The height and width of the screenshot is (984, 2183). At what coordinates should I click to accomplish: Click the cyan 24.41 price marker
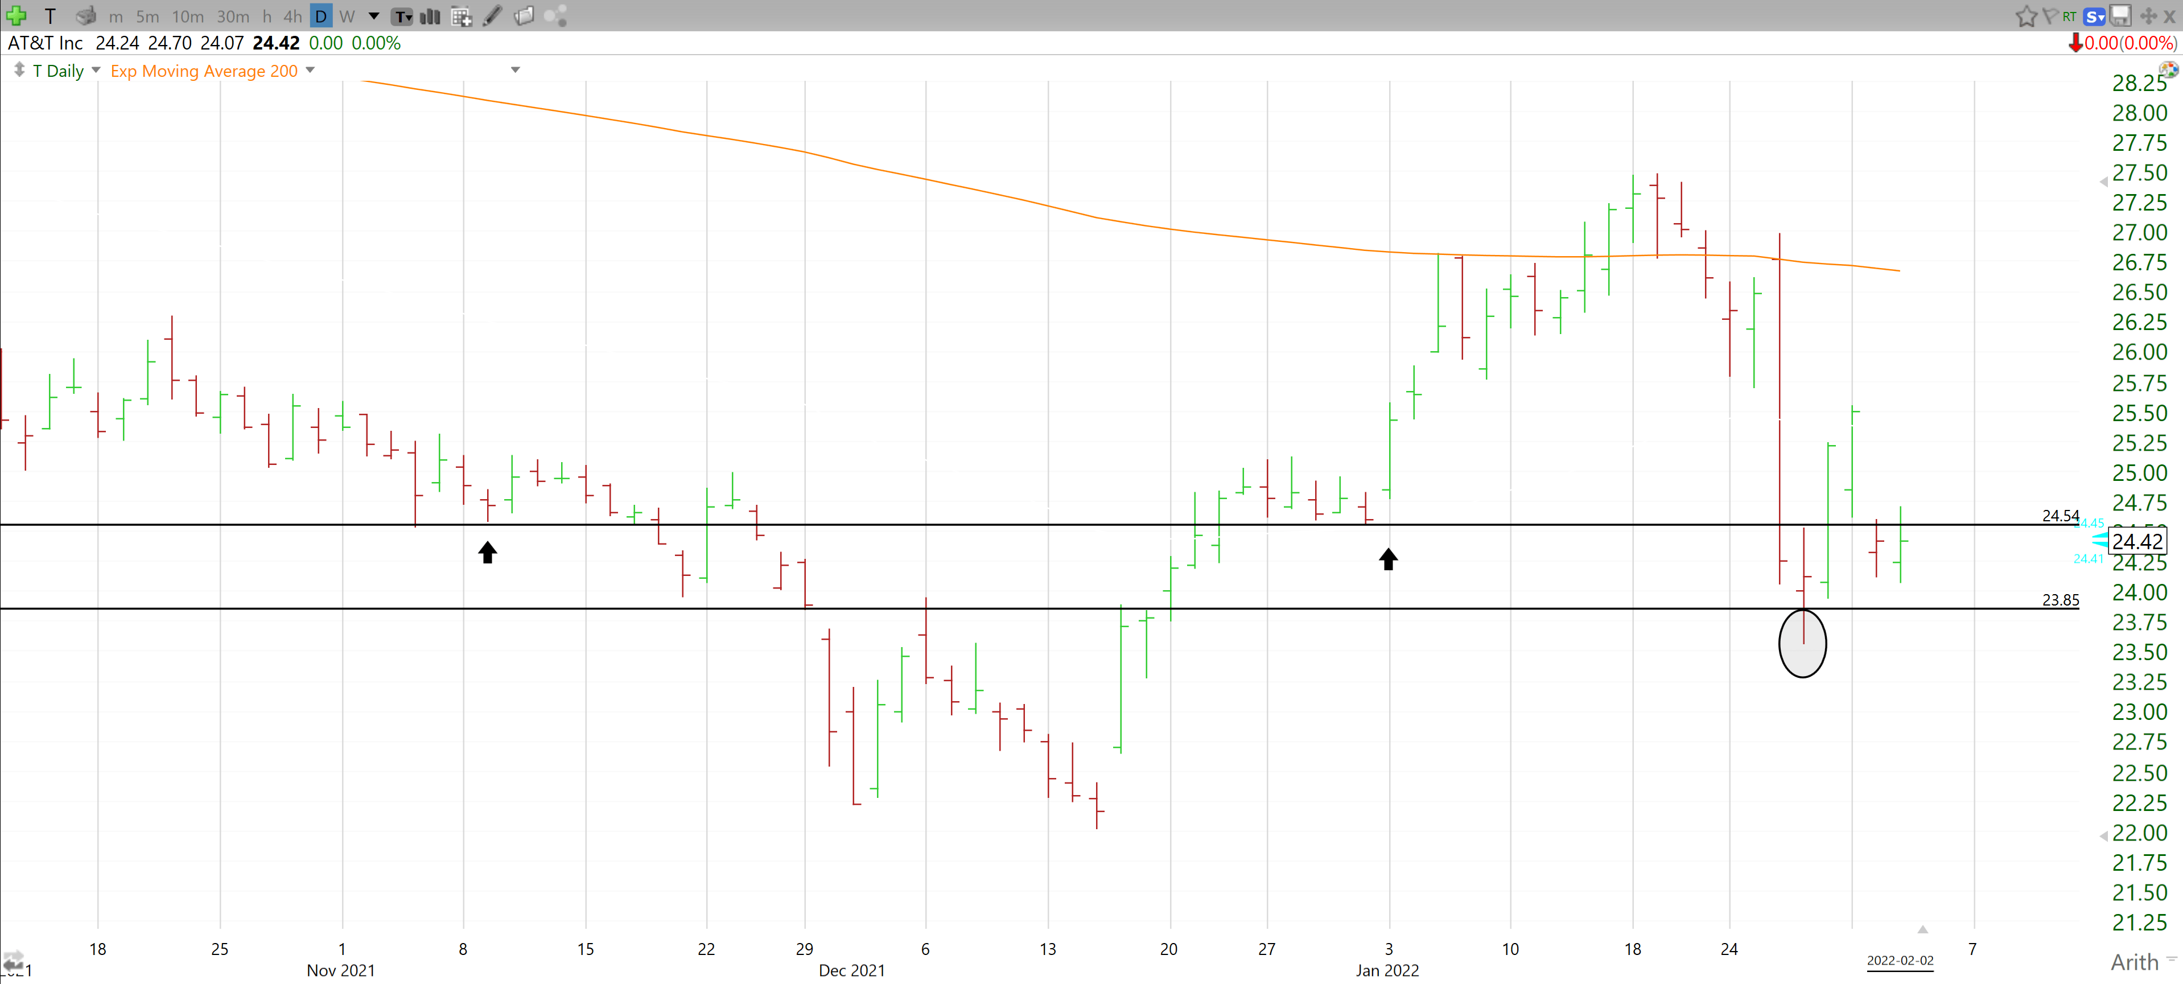[2088, 558]
